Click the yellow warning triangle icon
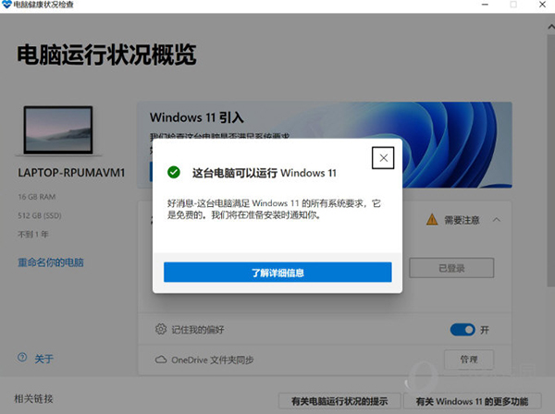 [x=432, y=220]
